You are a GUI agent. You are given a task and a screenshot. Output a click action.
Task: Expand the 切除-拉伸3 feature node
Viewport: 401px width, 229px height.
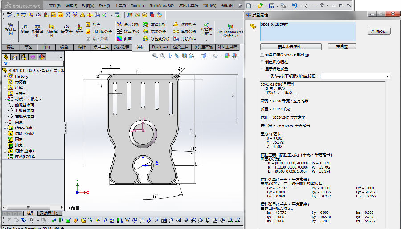(4, 151)
